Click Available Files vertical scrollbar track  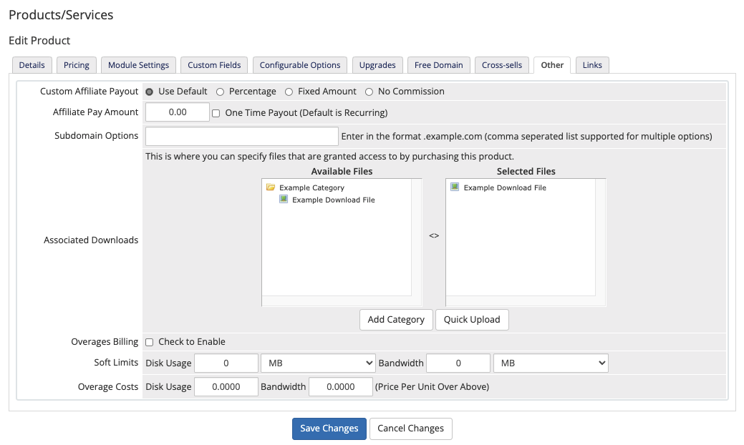pos(417,238)
